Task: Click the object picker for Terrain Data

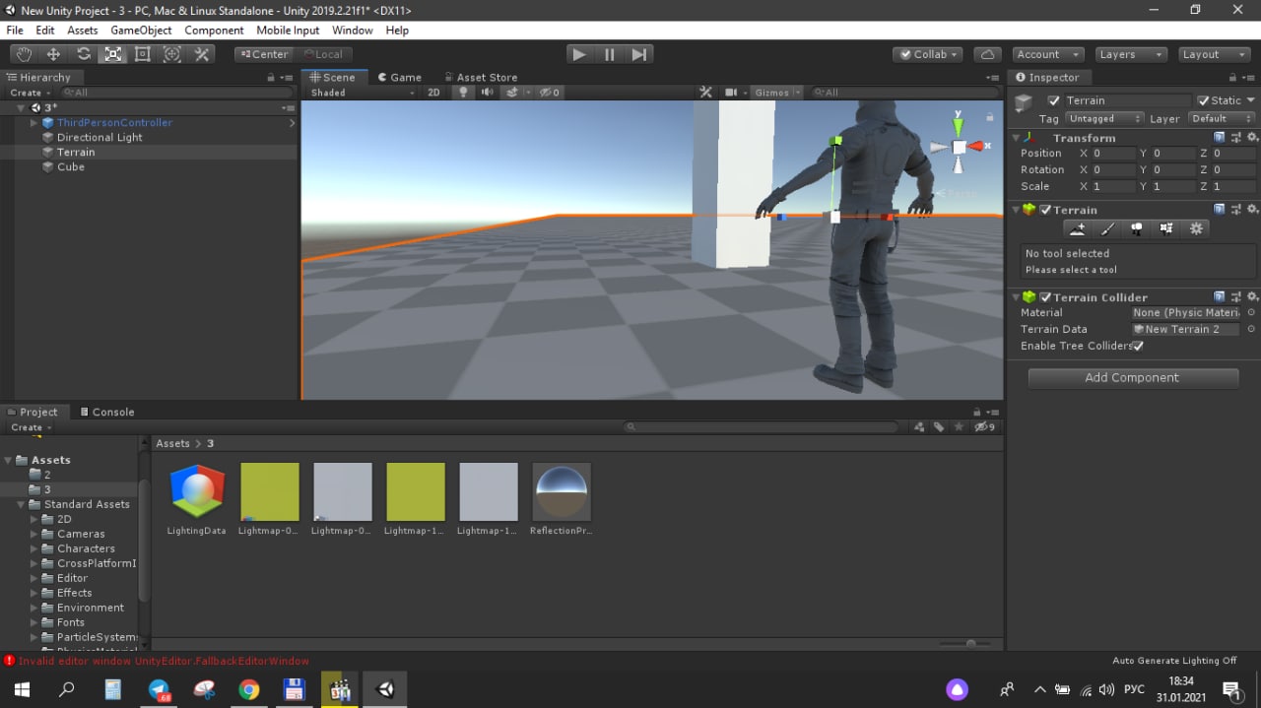Action: click(1251, 329)
